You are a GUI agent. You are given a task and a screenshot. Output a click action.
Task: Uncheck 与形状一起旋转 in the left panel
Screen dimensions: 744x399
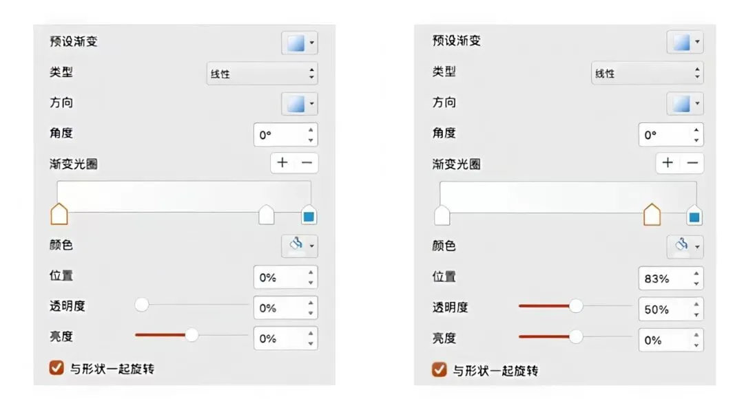tap(57, 369)
